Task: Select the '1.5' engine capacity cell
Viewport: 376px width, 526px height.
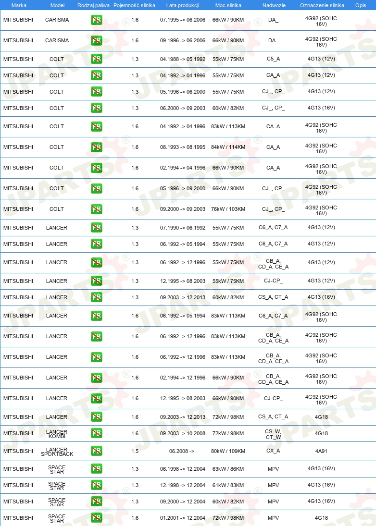Action: (135, 451)
